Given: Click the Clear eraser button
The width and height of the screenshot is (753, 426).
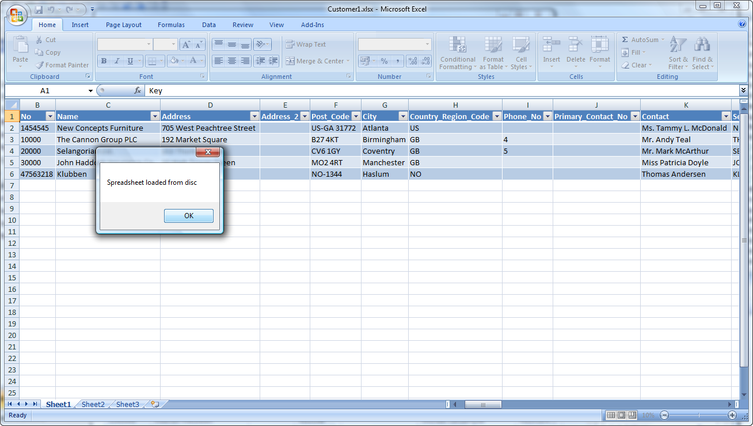Looking at the screenshot, I should pyautogui.click(x=637, y=65).
